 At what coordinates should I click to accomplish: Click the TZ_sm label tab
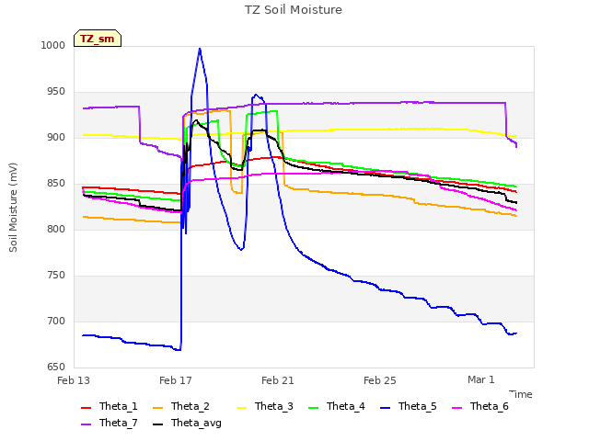click(98, 39)
